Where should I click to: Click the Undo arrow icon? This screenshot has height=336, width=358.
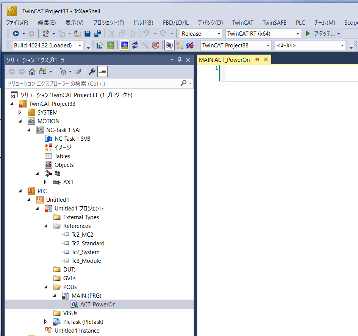click(146, 34)
